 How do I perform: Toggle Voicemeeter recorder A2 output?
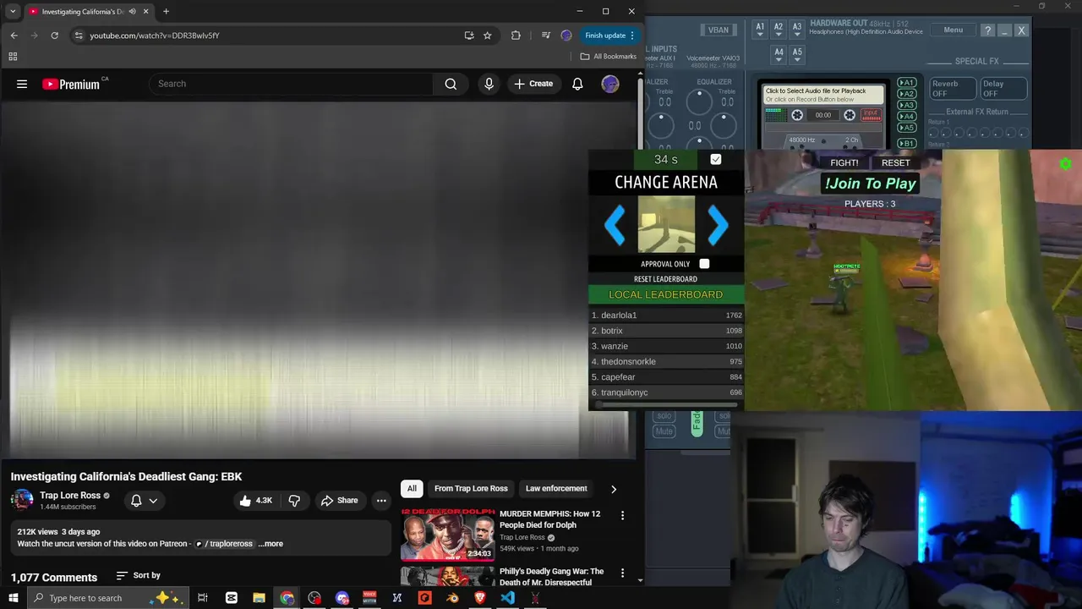906,94
